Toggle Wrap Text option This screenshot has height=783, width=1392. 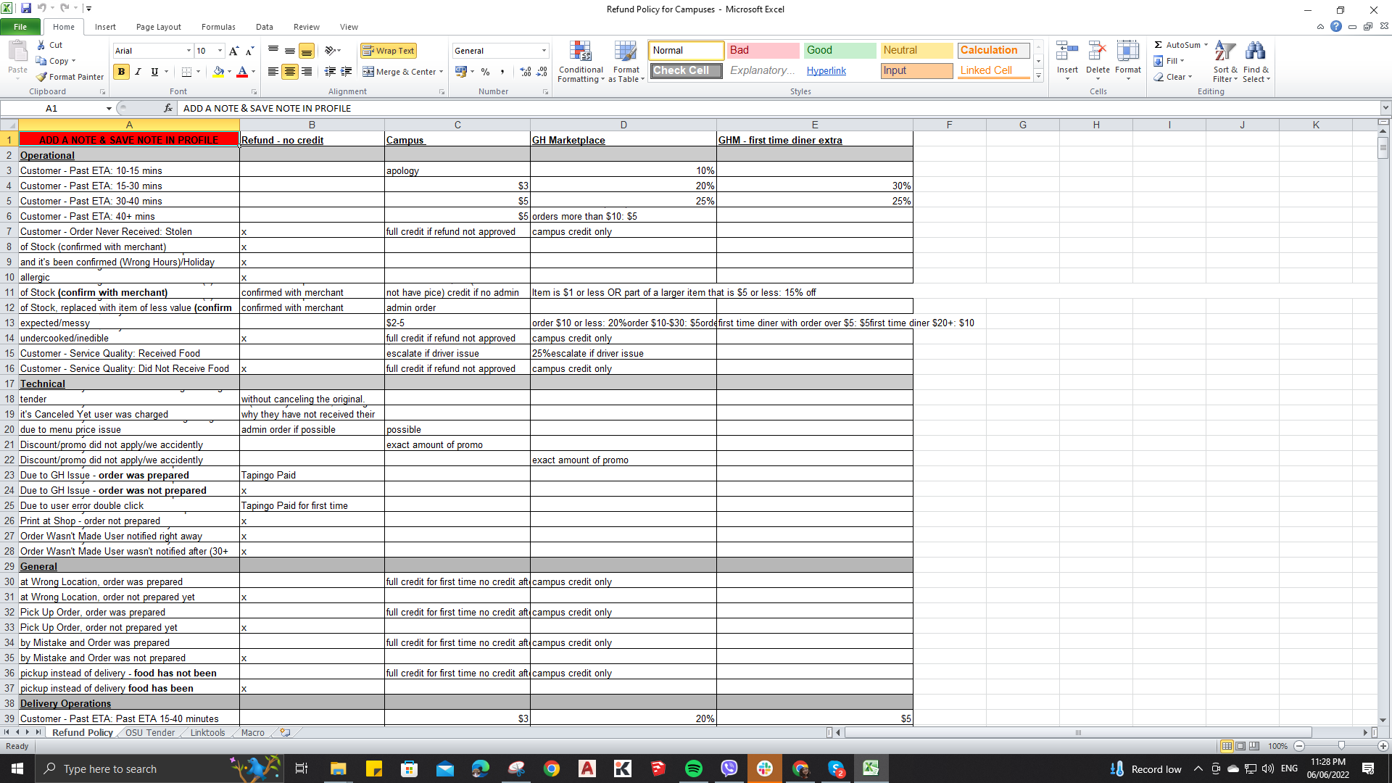point(389,51)
